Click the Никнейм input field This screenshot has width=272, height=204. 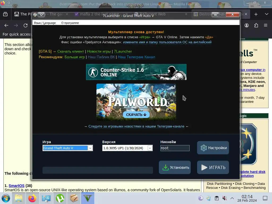point(175,148)
